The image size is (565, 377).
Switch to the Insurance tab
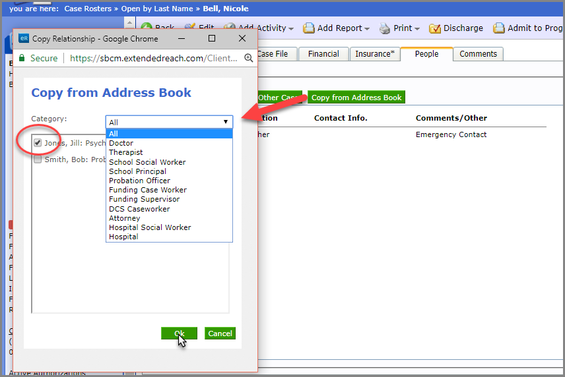tap(375, 54)
